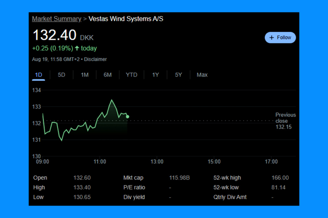Show the Max historical chart
328x218 pixels.
202,75
